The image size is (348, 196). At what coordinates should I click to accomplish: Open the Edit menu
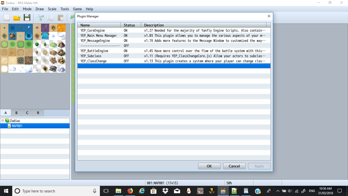tap(15, 9)
